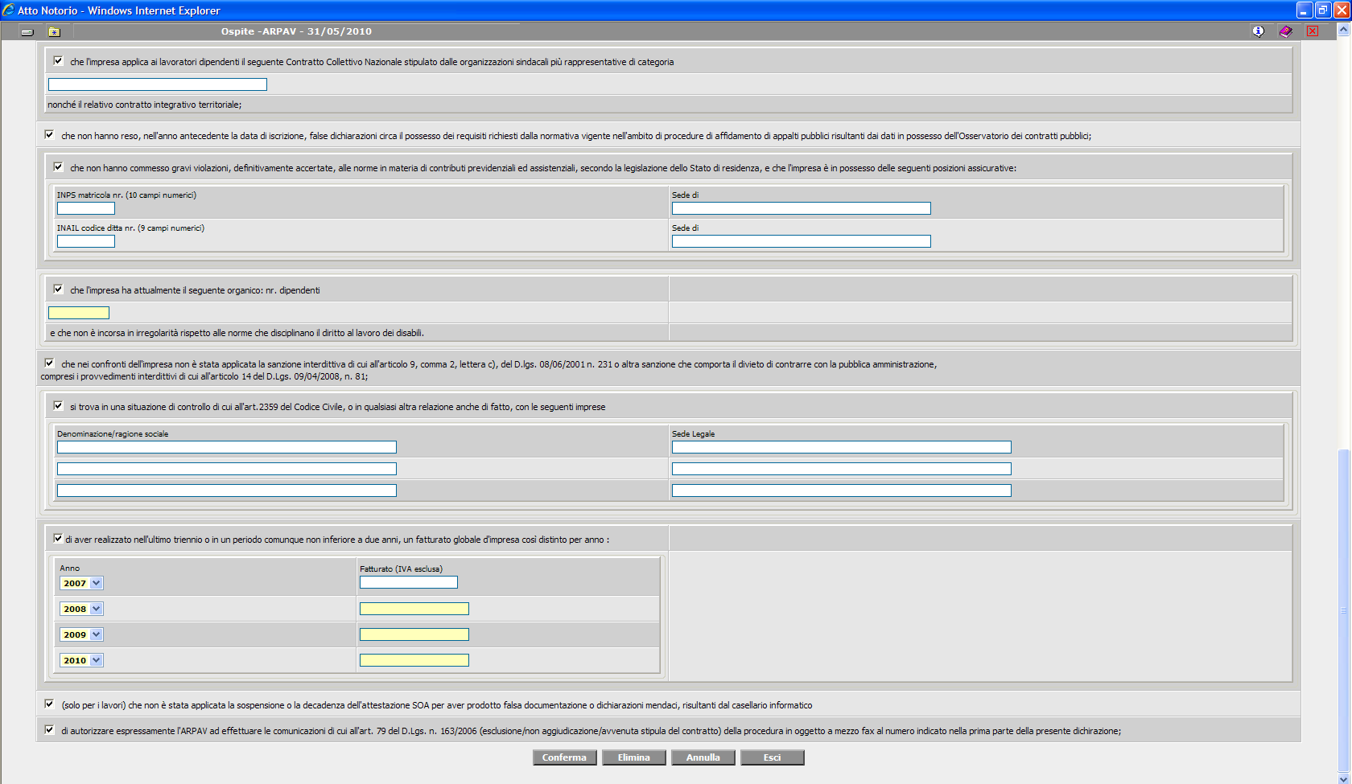Click the yellow Fatturato field for 2010

tap(414, 660)
